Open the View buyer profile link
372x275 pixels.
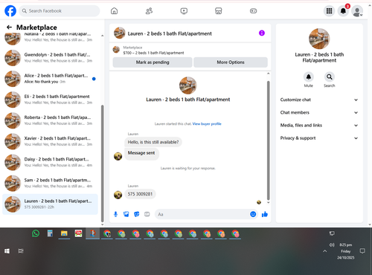point(207,124)
